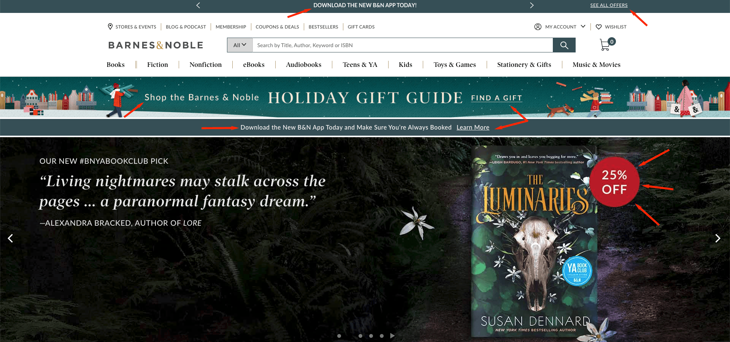Go to previous hero carousel slide
This screenshot has width=730, height=342.
tap(11, 238)
